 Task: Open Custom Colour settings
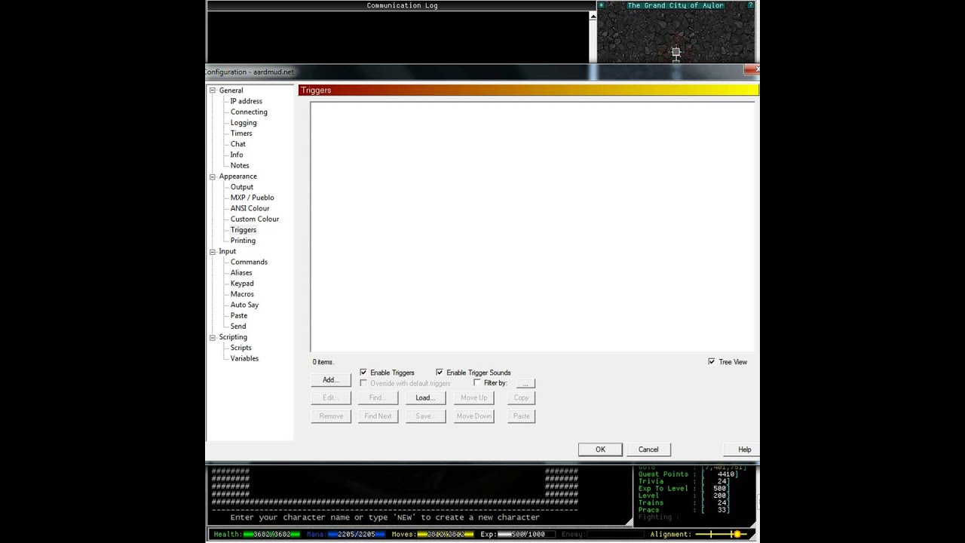pos(255,219)
